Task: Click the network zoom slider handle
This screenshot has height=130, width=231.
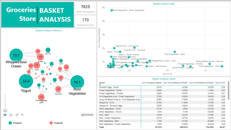Action: point(5,110)
